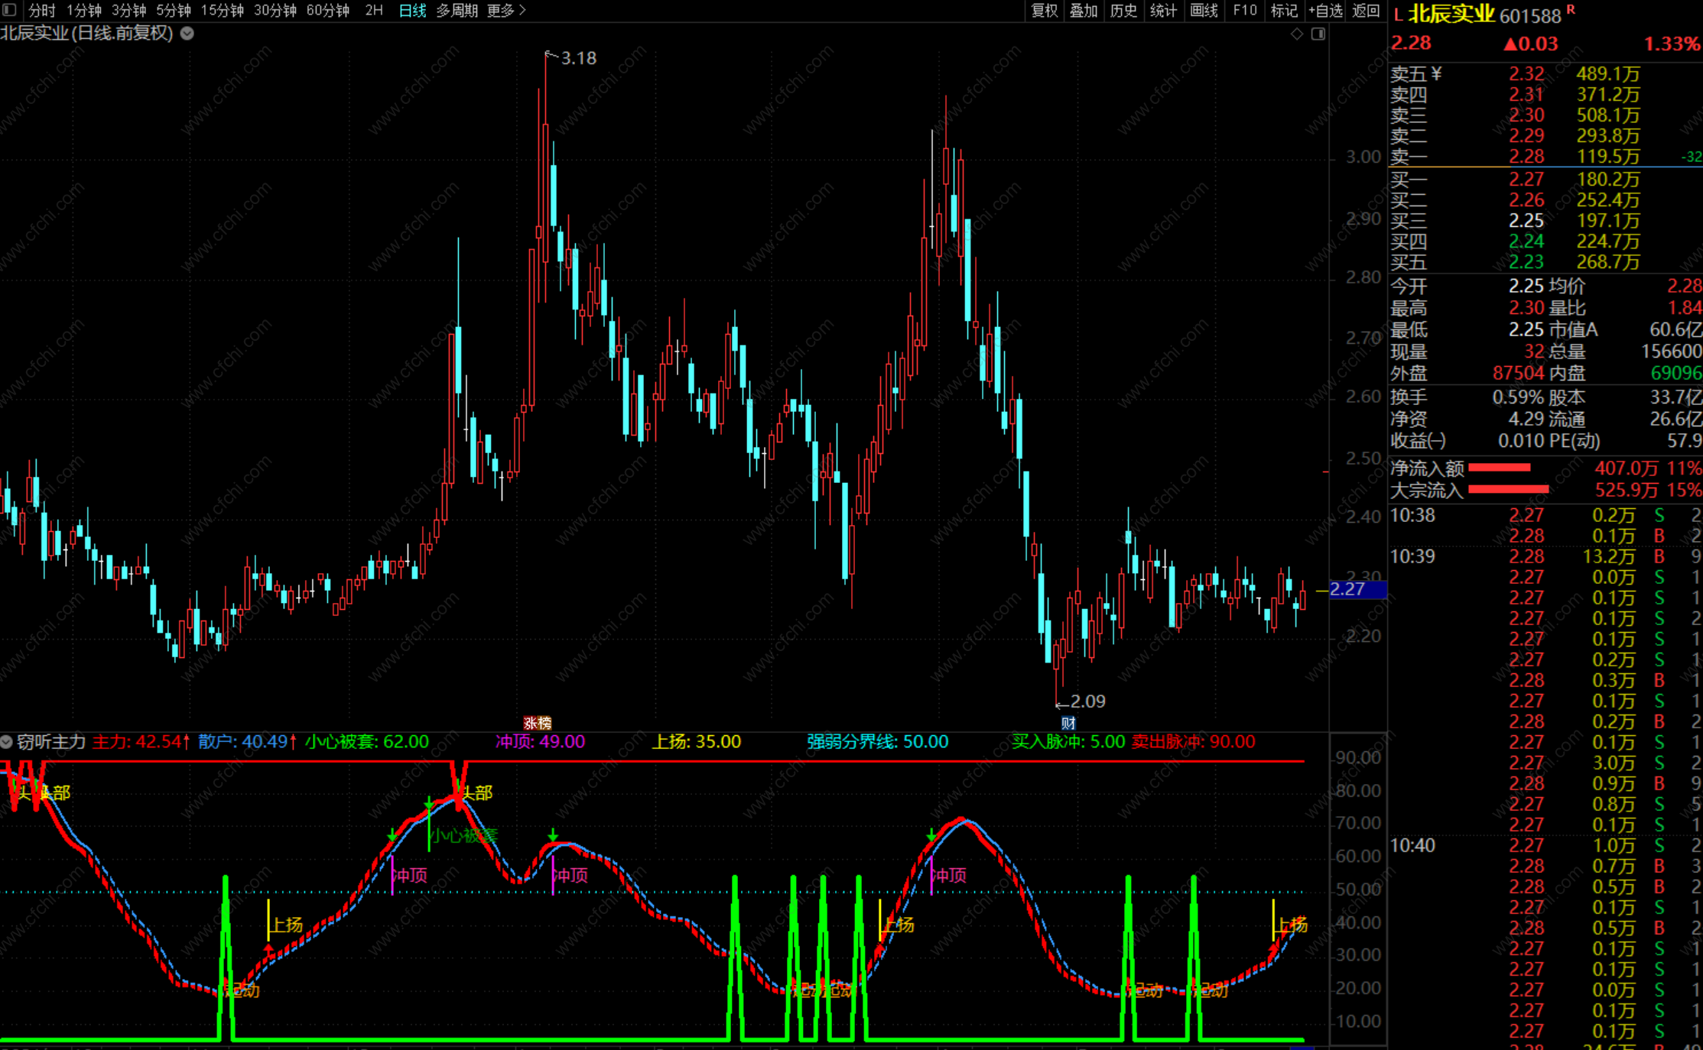
Task: Select the 30分钟 period tab
Action: pyautogui.click(x=275, y=10)
